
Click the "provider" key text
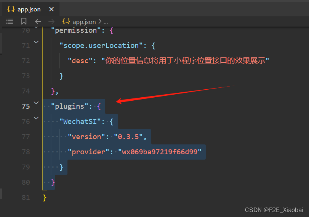88,152
